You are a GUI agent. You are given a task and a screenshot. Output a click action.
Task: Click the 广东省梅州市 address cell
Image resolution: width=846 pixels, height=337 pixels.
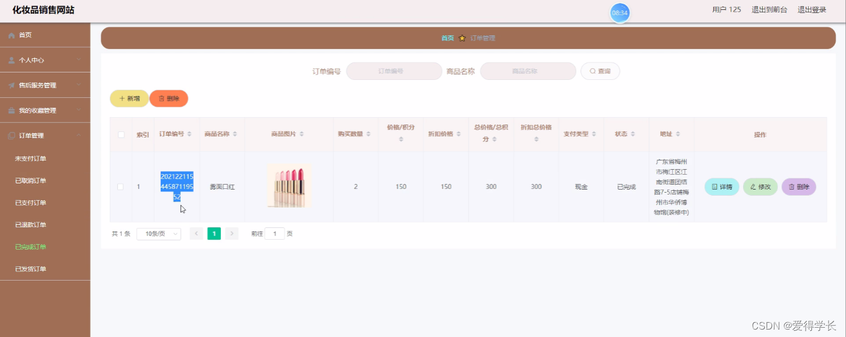click(x=671, y=186)
